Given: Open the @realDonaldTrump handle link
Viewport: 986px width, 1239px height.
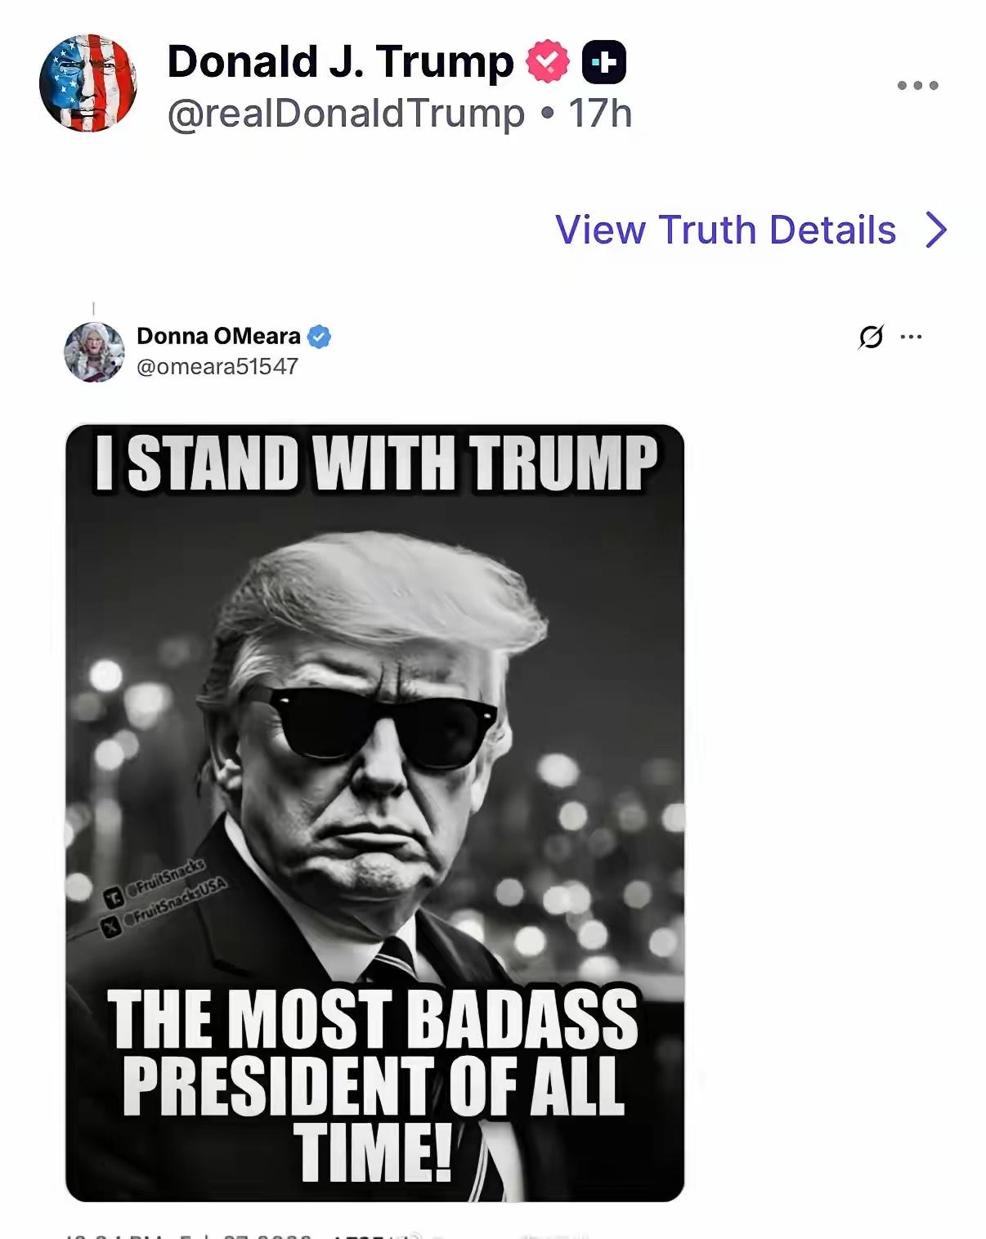Looking at the screenshot, I should (345, 114).
